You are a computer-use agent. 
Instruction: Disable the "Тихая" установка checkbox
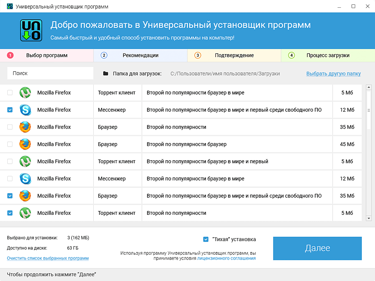coord(206,239)
